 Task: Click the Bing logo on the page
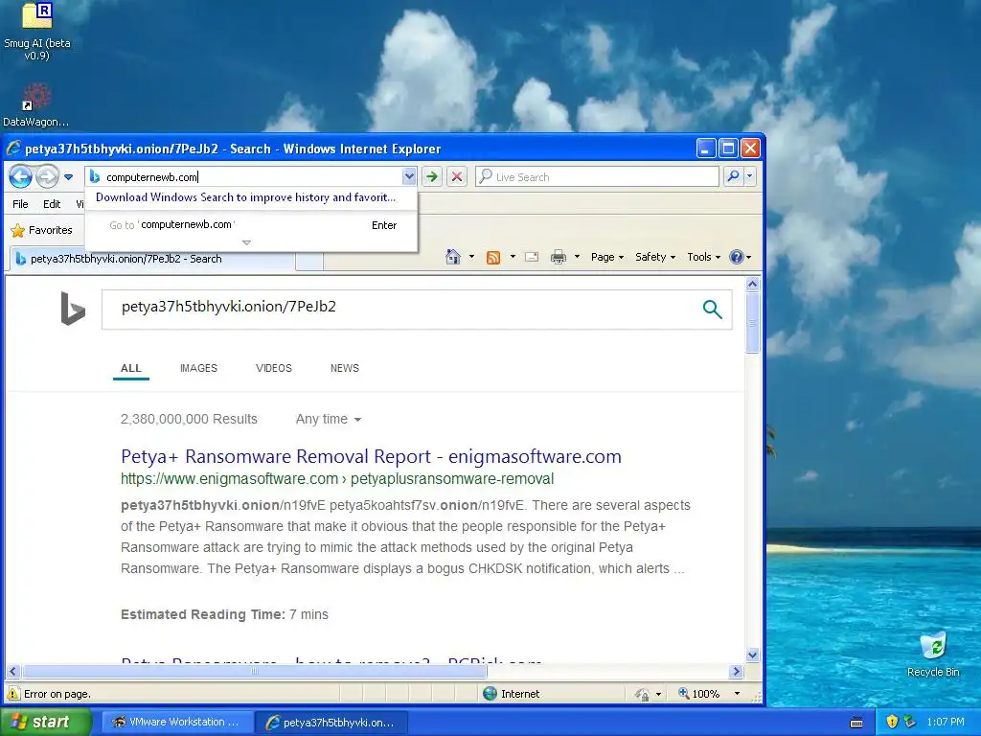pyautogui.click(x=73, y=309)
